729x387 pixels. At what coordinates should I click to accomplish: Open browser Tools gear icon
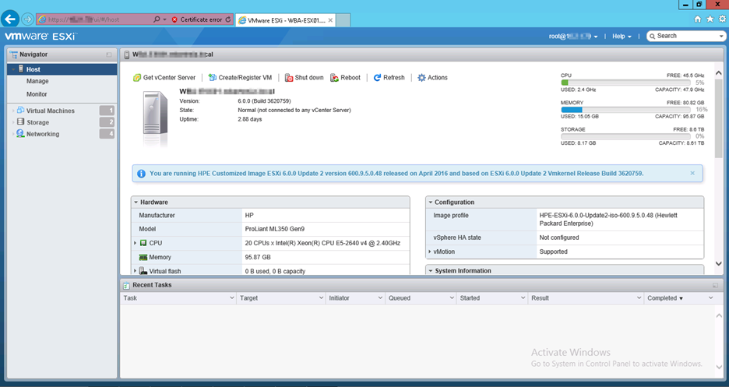coord(722,19)
